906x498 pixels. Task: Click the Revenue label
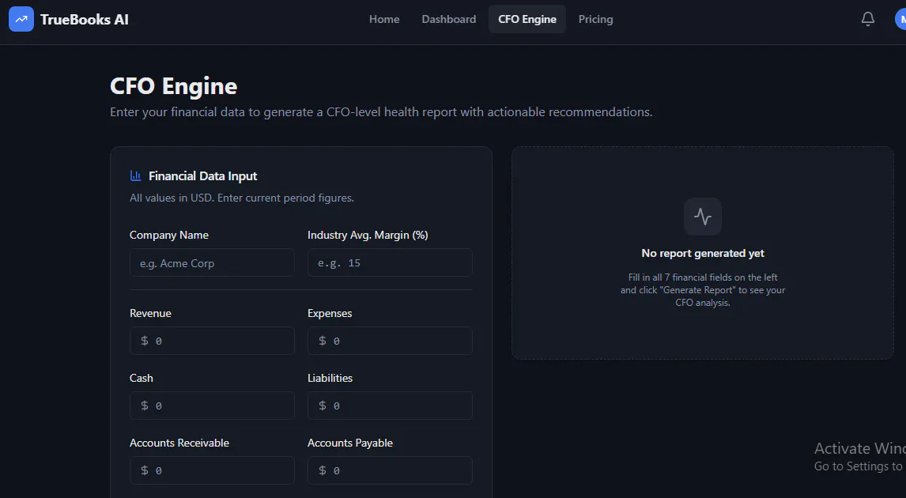pos(150,313)
